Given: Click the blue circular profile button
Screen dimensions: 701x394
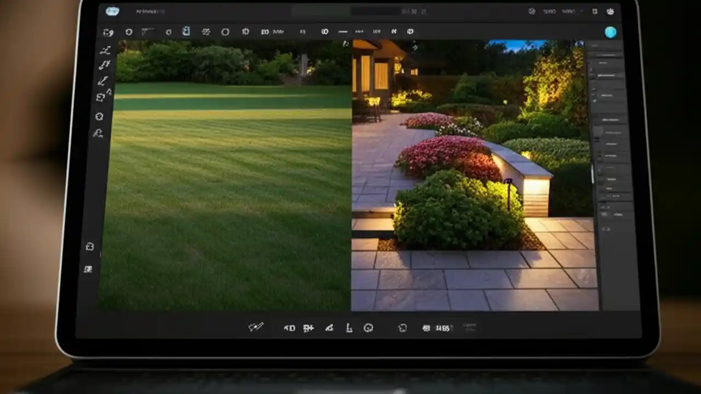Looking at the screenshot, I should click(x=611, y=32).
